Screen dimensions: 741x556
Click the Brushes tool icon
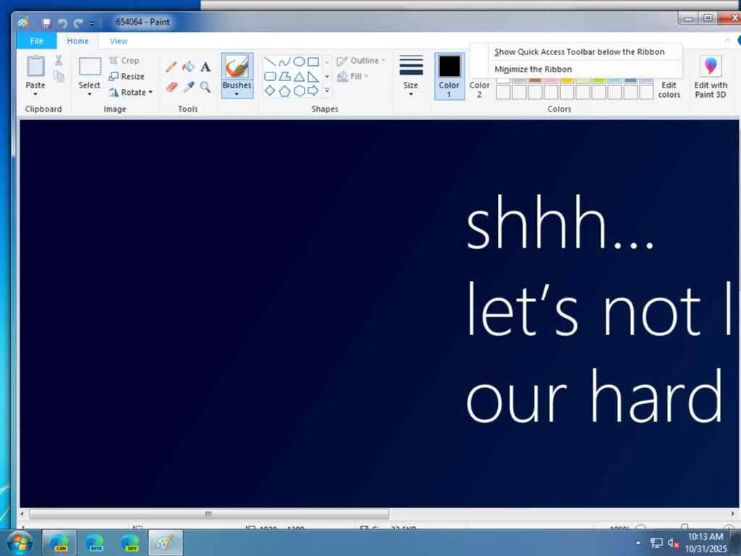point(237,67)
